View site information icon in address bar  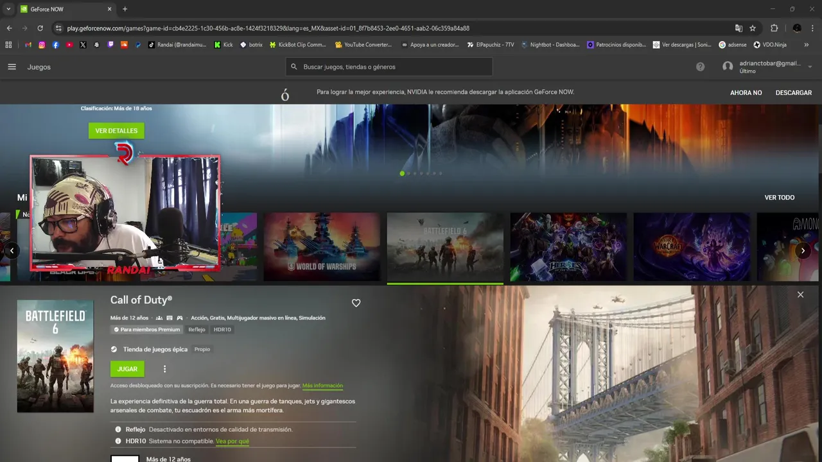pos(58,28)
